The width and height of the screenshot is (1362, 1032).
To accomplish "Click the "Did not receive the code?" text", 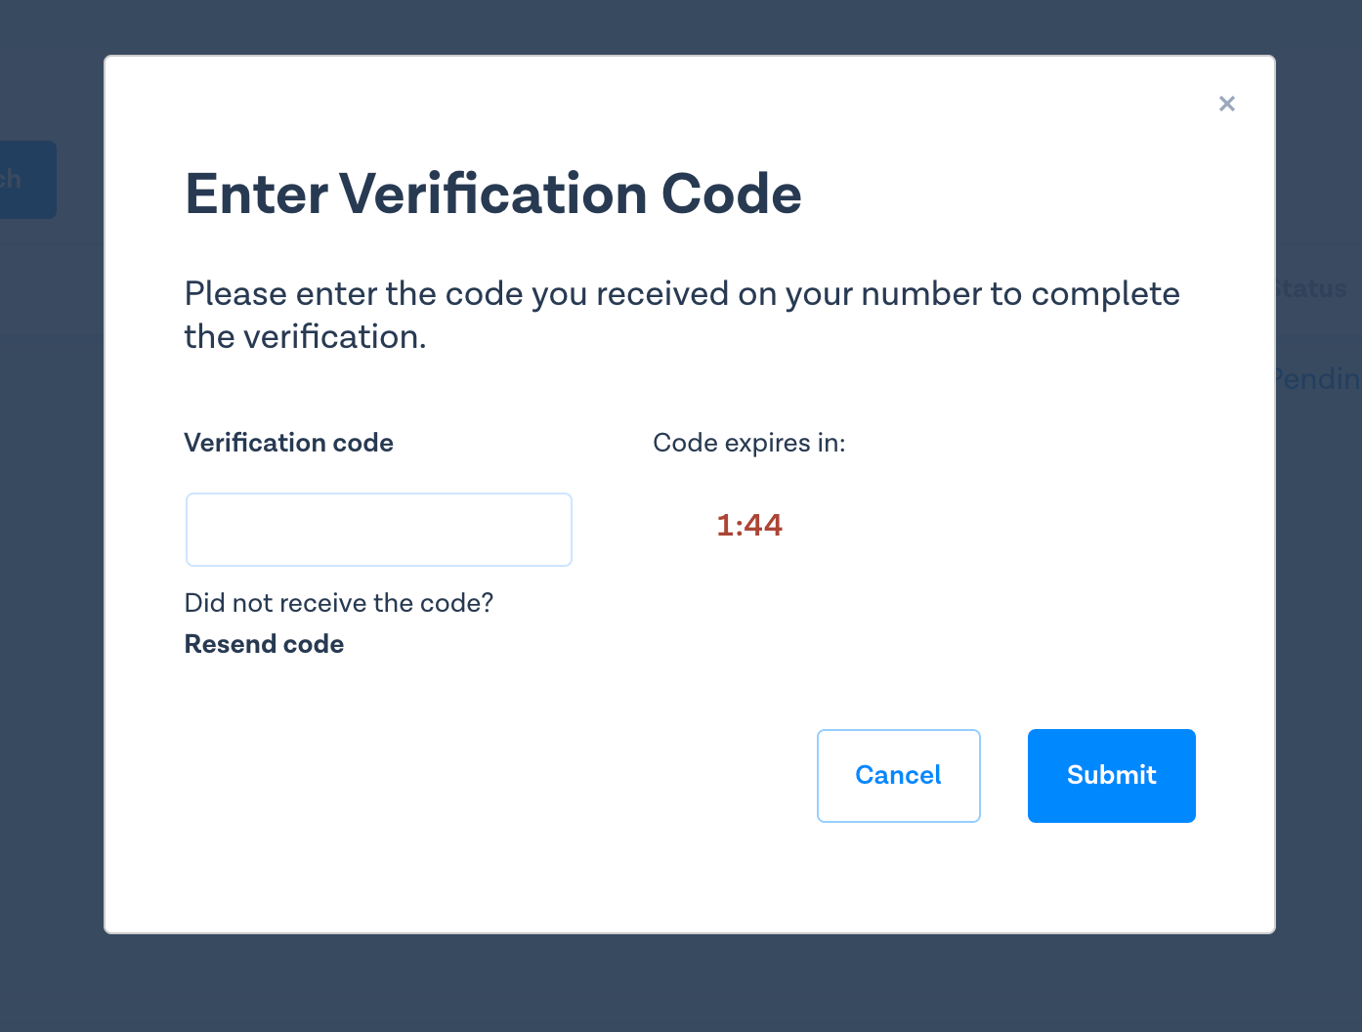I will pos(338,603).
